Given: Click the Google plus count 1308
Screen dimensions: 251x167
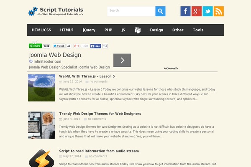Looking at the screenshot, I should click(x=85, y=46).
